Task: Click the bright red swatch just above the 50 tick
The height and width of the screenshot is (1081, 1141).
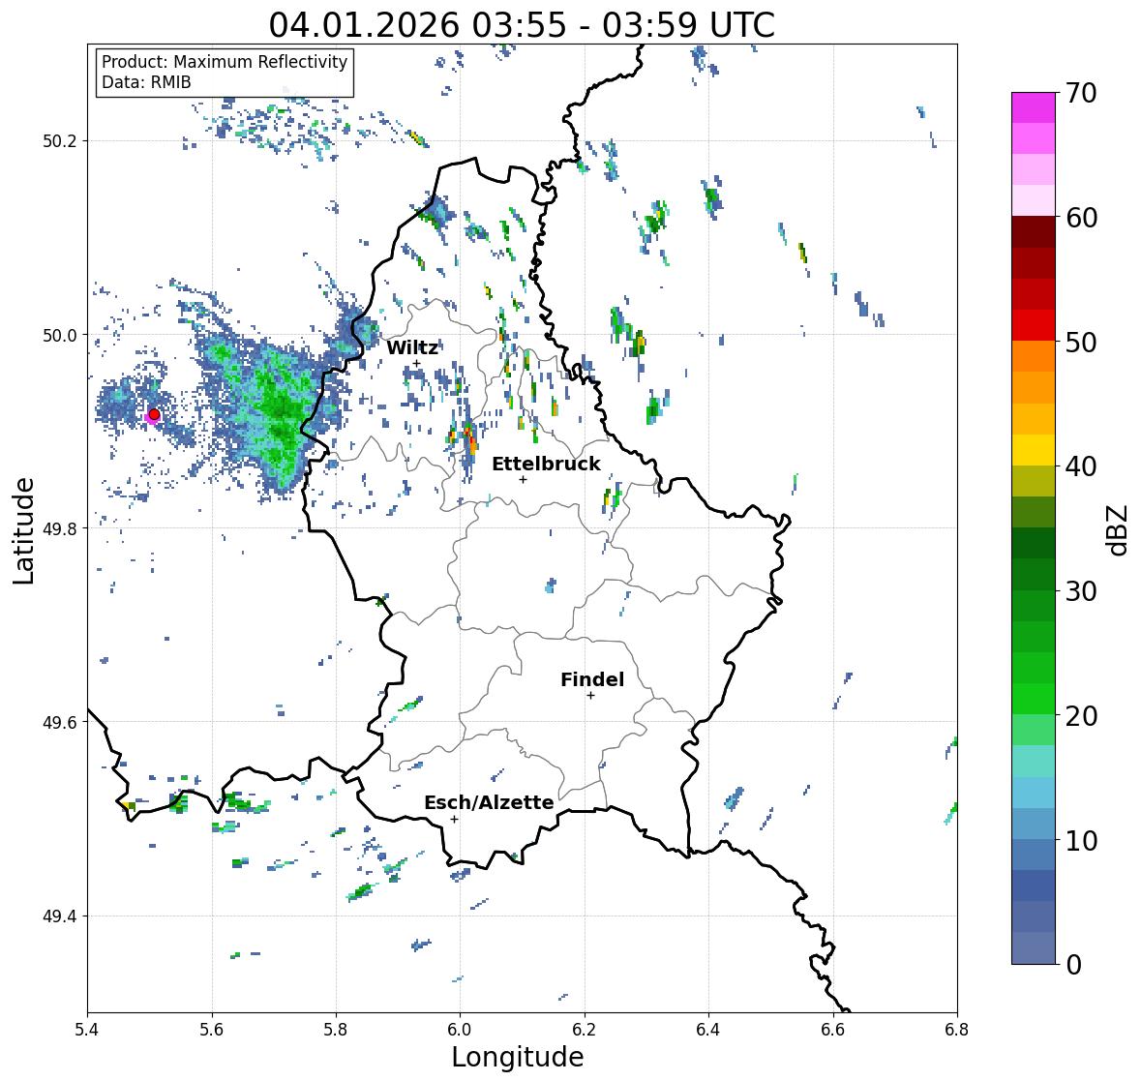Action: point(1034,325)
